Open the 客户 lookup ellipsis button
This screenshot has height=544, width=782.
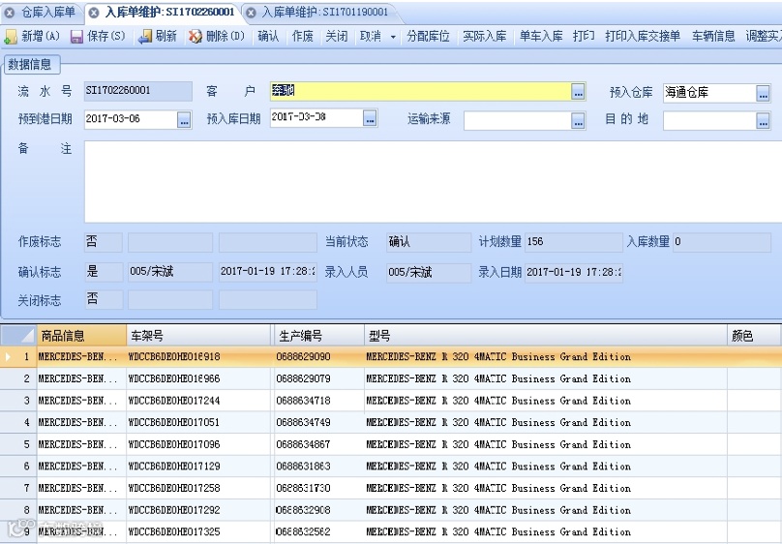click(x=578, y=92)
